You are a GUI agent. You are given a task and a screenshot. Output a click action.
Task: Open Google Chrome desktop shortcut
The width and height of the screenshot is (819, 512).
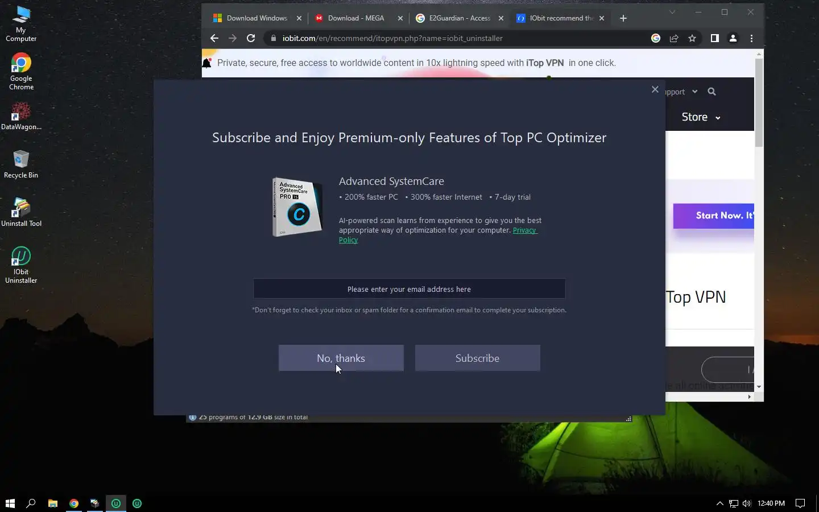coord(21,72)
